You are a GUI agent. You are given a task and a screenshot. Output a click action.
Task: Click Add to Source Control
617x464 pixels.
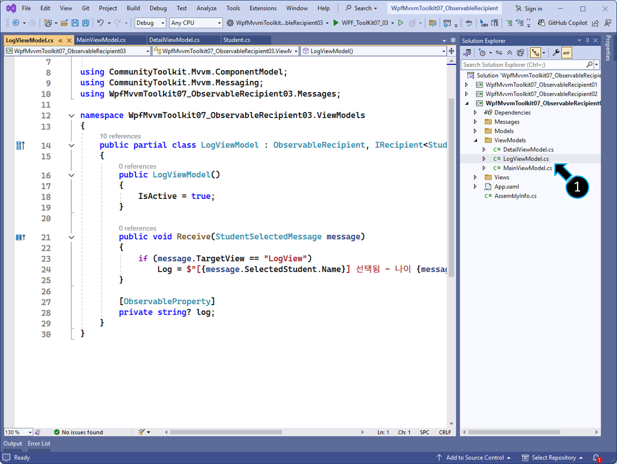pyautogui.click(x=474, y=458)
